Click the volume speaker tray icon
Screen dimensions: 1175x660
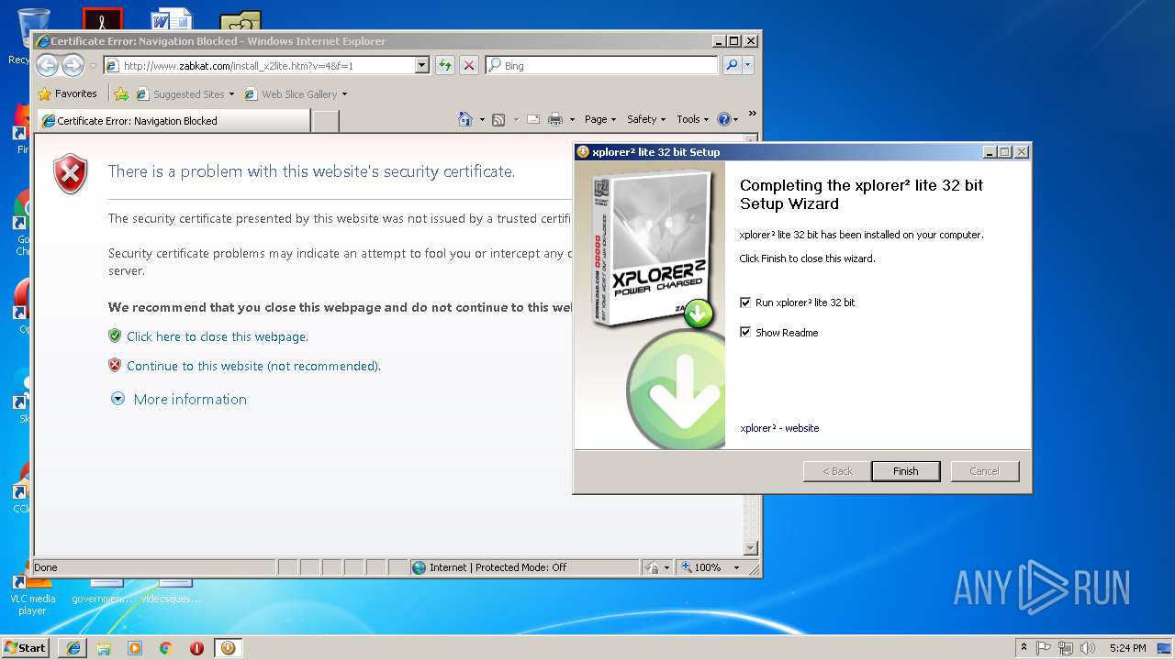pos(1087,647)
